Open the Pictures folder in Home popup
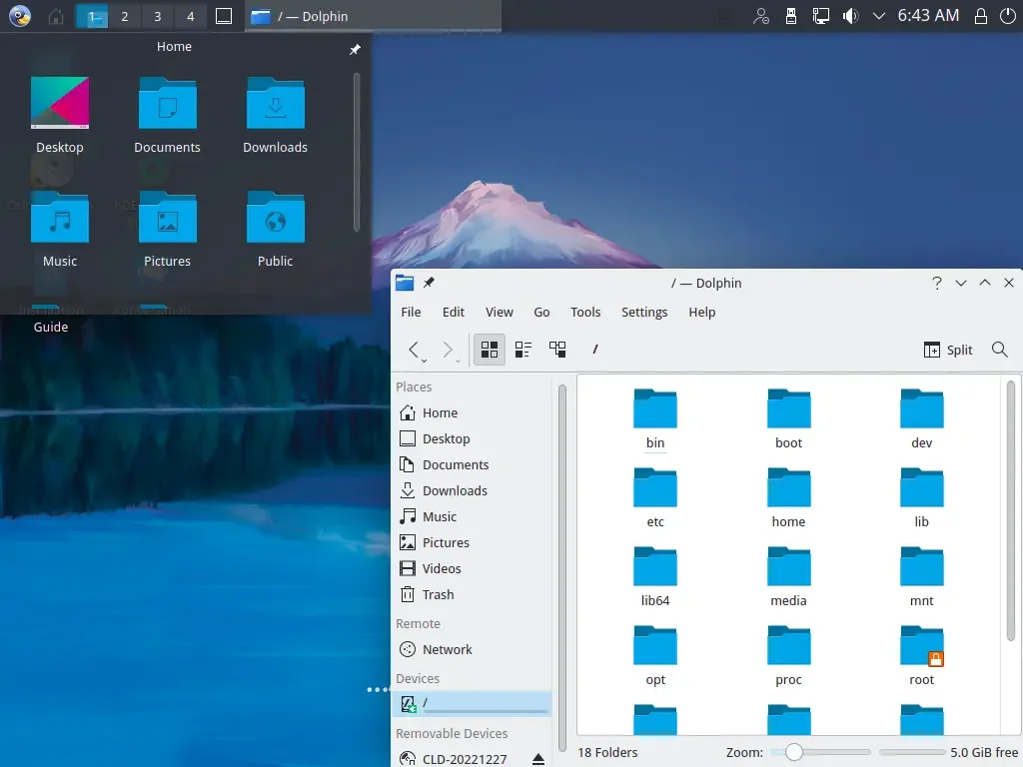The width and height of the screenshot is (1023, 767). coord(167,230)
